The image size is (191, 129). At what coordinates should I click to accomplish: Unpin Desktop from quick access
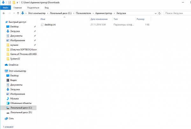35,27
